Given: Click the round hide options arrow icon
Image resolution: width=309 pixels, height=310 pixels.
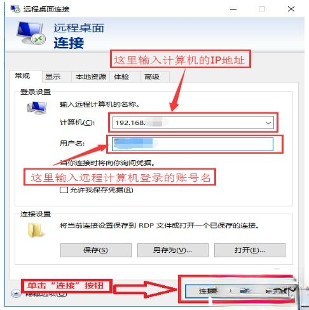Looking at the screenshot, I should tap(16, 293).
